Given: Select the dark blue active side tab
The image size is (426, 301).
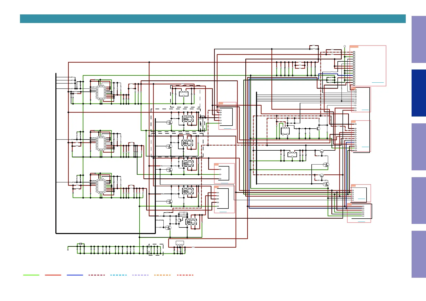Looking at the screenshot, I should [x=419, y=93].
